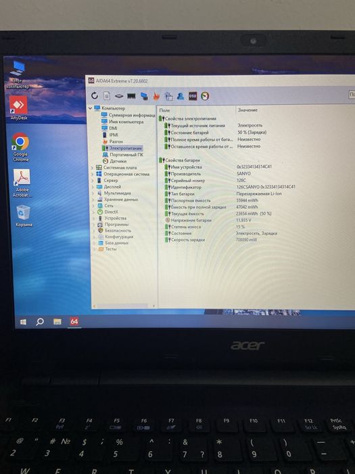This screenshot has height=474, width=355.
Task: Expand the Операционная система node
Action: pos(93,174)
